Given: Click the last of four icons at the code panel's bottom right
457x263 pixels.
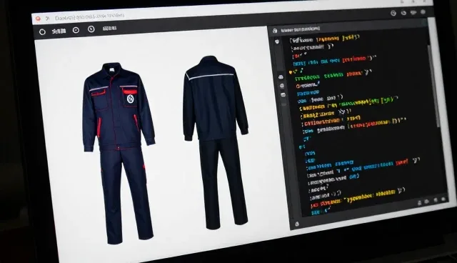Looking at the screenshot, I should click(x=443, y=199).
